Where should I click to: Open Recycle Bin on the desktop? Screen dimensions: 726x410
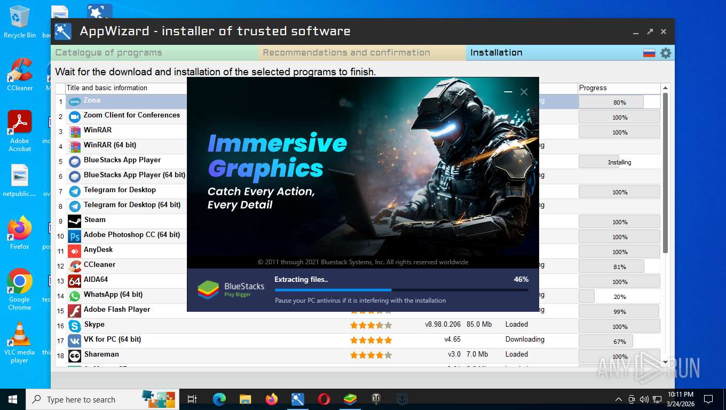(20, 22)
